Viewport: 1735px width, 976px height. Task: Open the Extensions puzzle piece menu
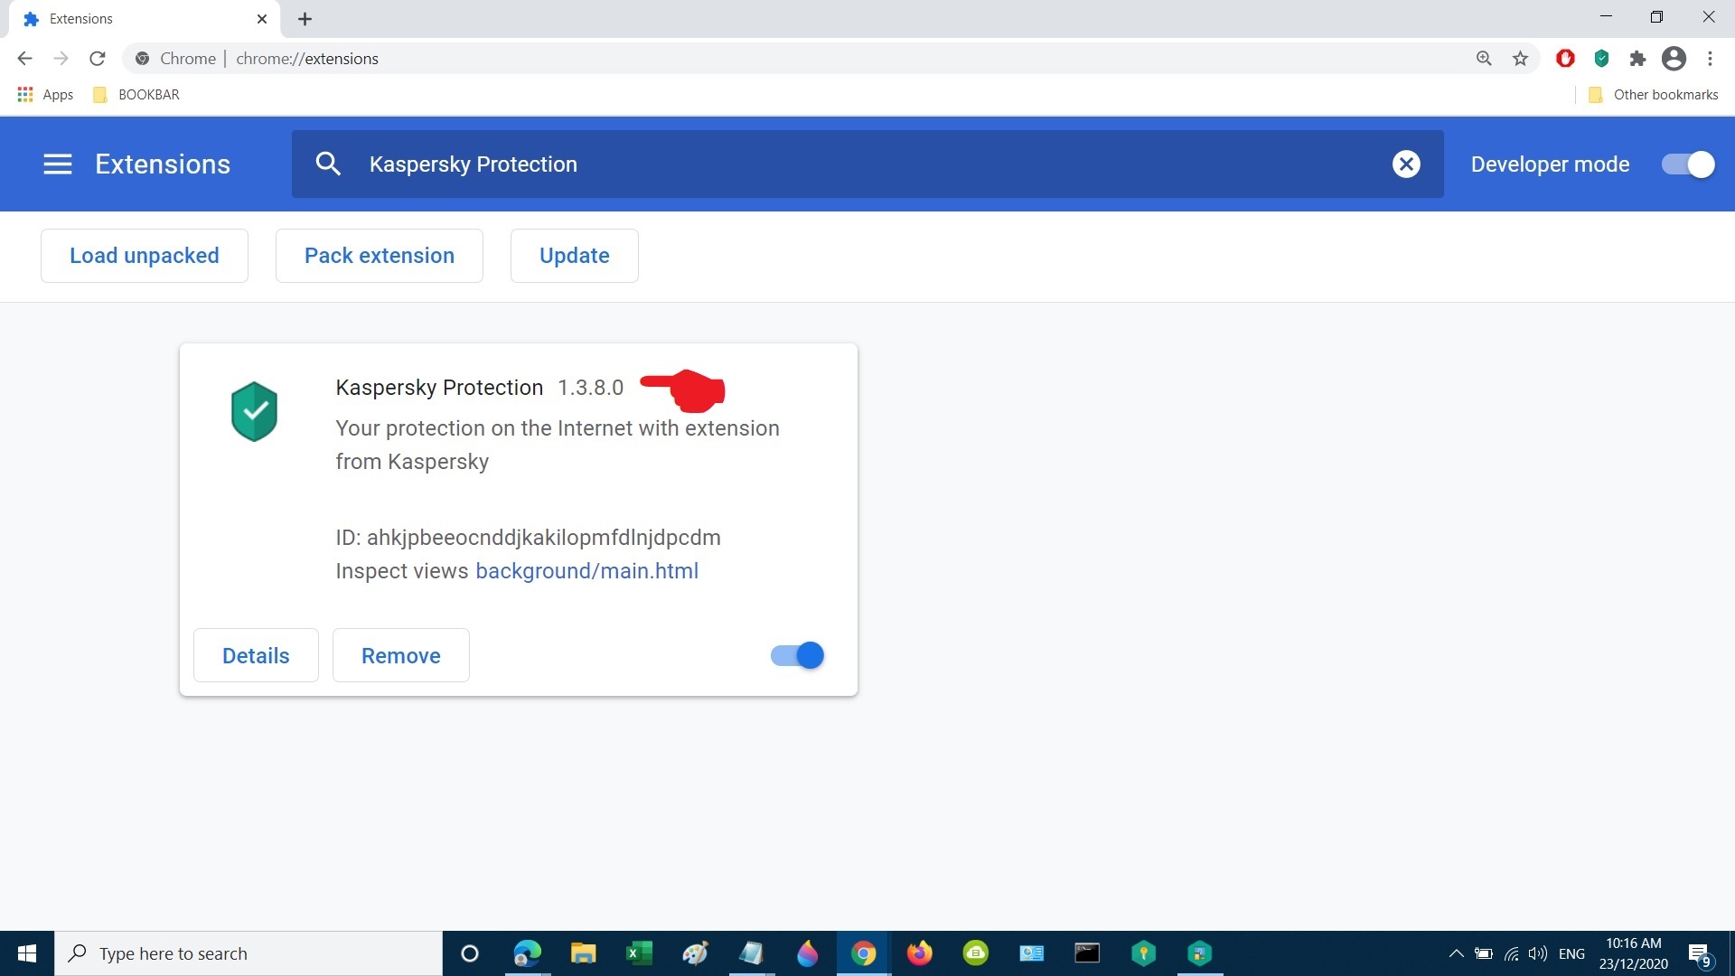1637,59
